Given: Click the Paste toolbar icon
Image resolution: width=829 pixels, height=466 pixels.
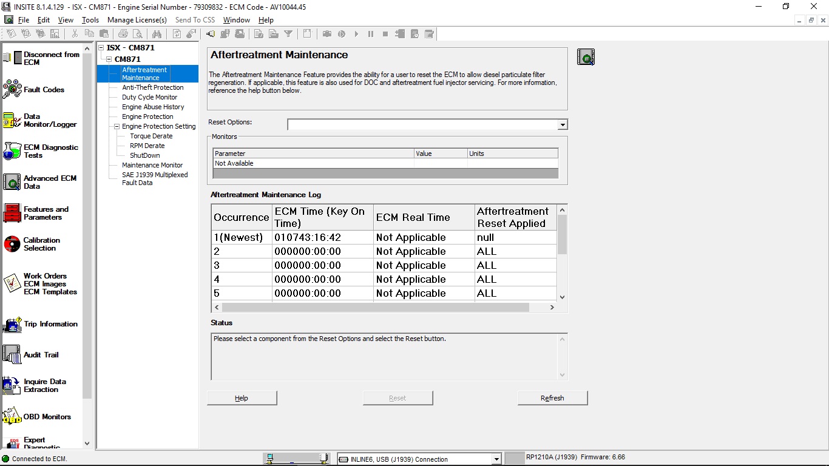Looking at the screenshot, I should pos(104,34).
